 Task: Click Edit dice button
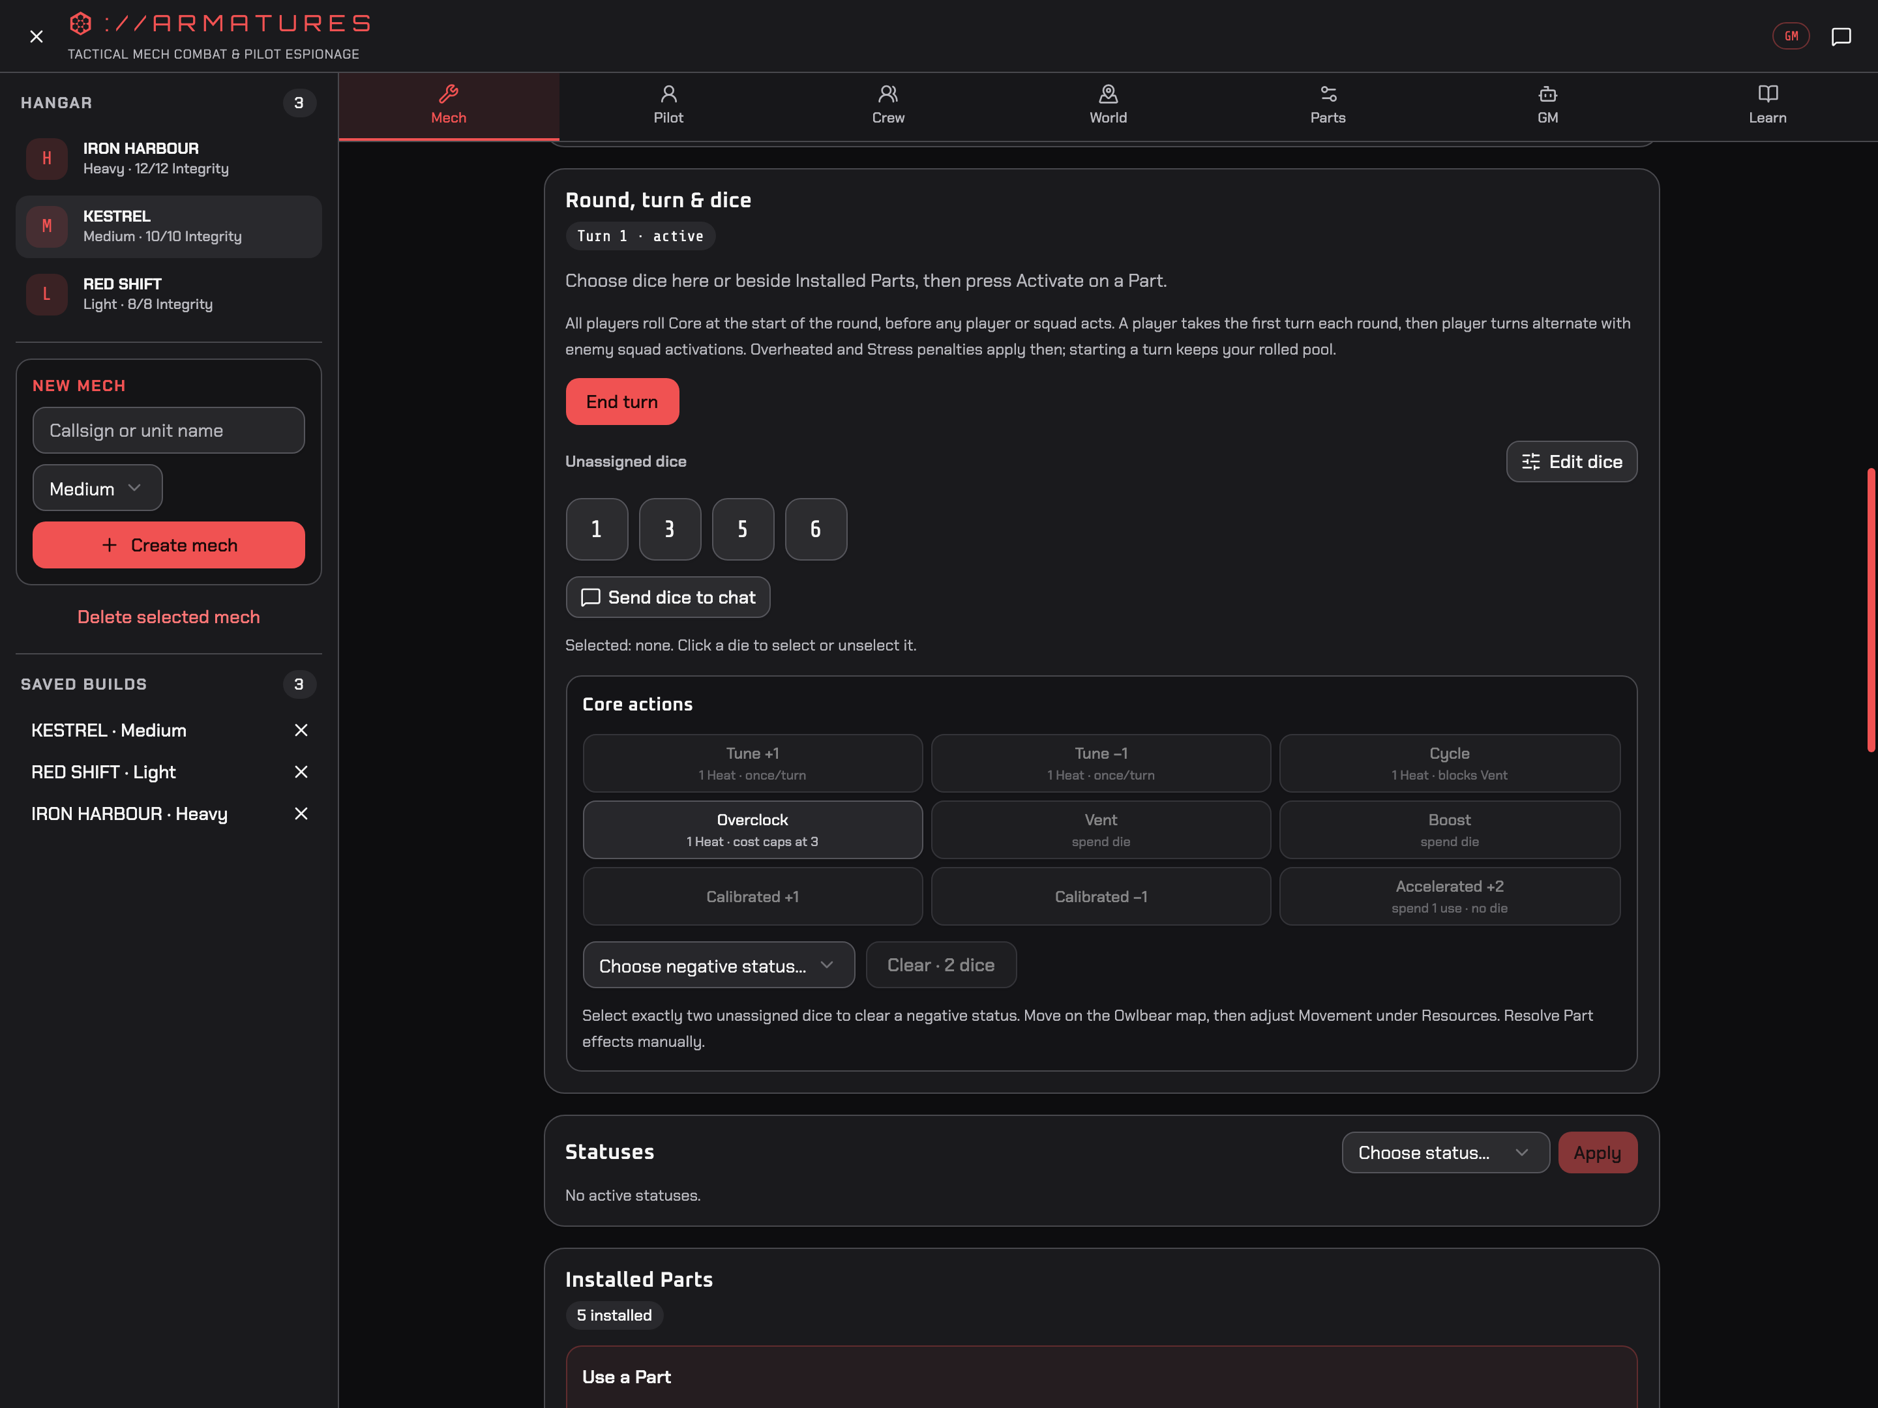coord(1572,462)
